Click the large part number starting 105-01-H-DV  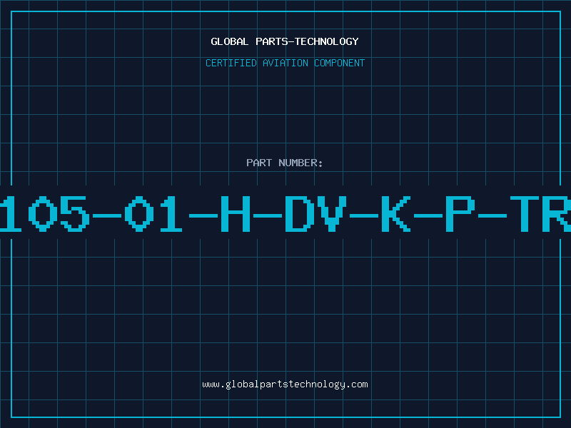(285, 213)
